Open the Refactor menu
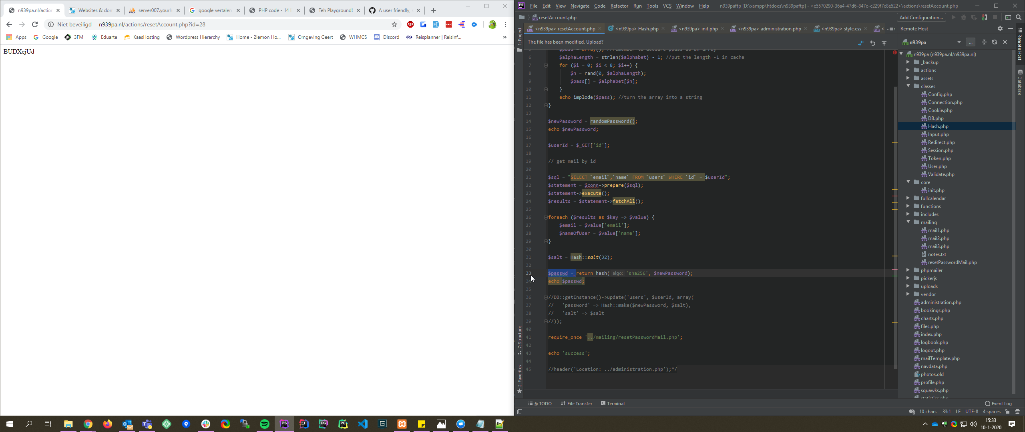Viewport: 1025px width, 432px height. pos(619,6)
